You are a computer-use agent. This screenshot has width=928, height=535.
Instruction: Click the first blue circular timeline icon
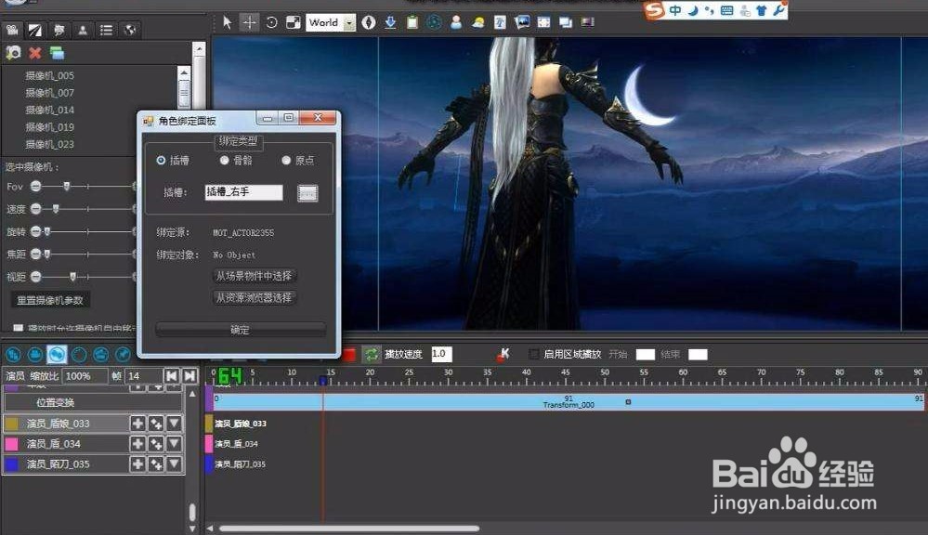pyautogui.click(x=13, y=355)
